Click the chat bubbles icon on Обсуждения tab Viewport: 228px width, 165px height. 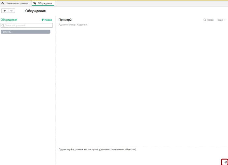35,3
